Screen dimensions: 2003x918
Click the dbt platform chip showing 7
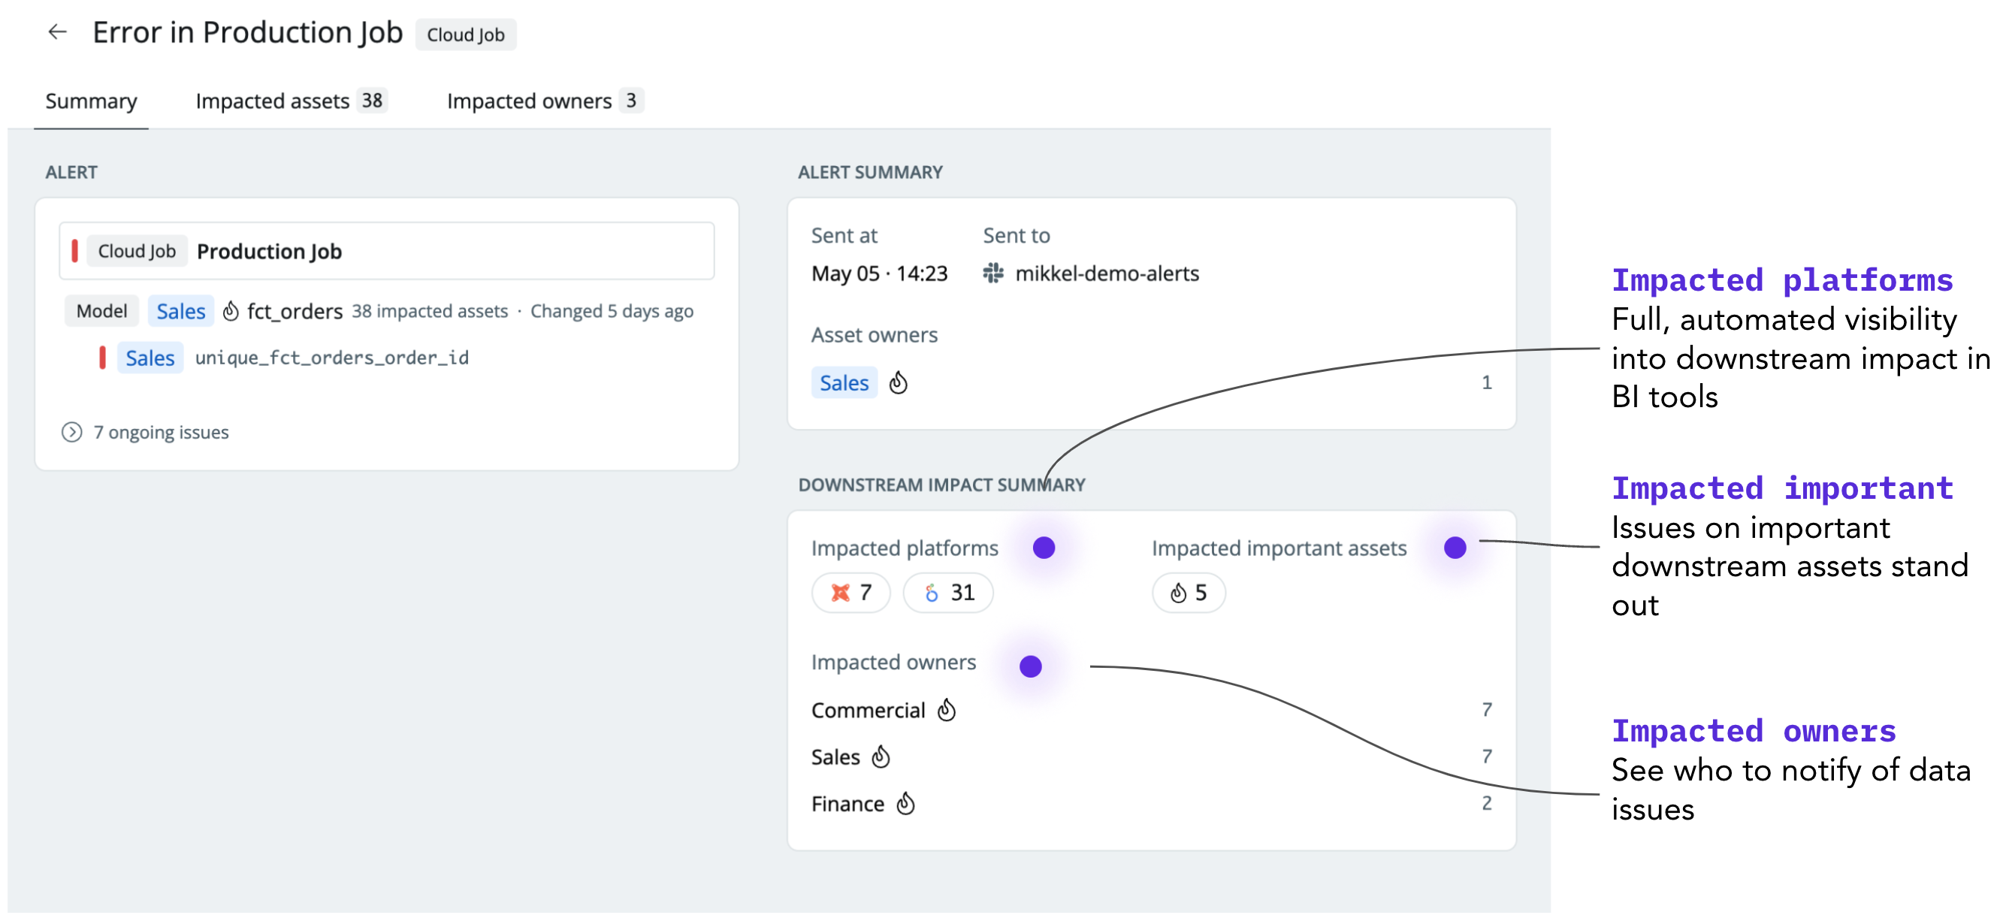[850, 592]
